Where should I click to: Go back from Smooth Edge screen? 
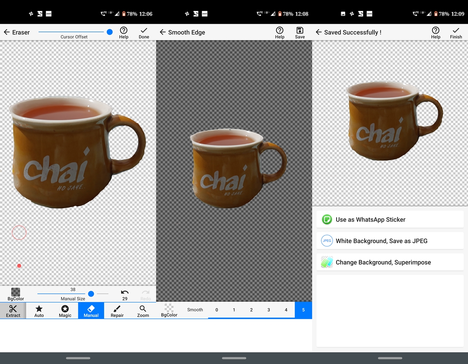click(163, 32)
